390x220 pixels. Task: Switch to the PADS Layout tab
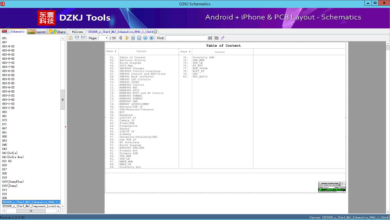click(37, 32)
